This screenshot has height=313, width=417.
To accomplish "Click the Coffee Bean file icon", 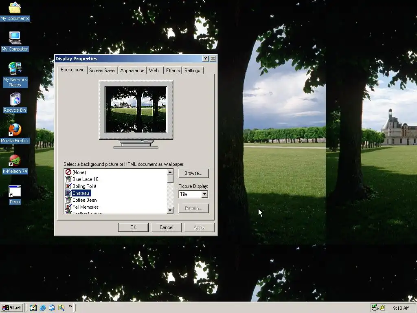I will [68, 200].
